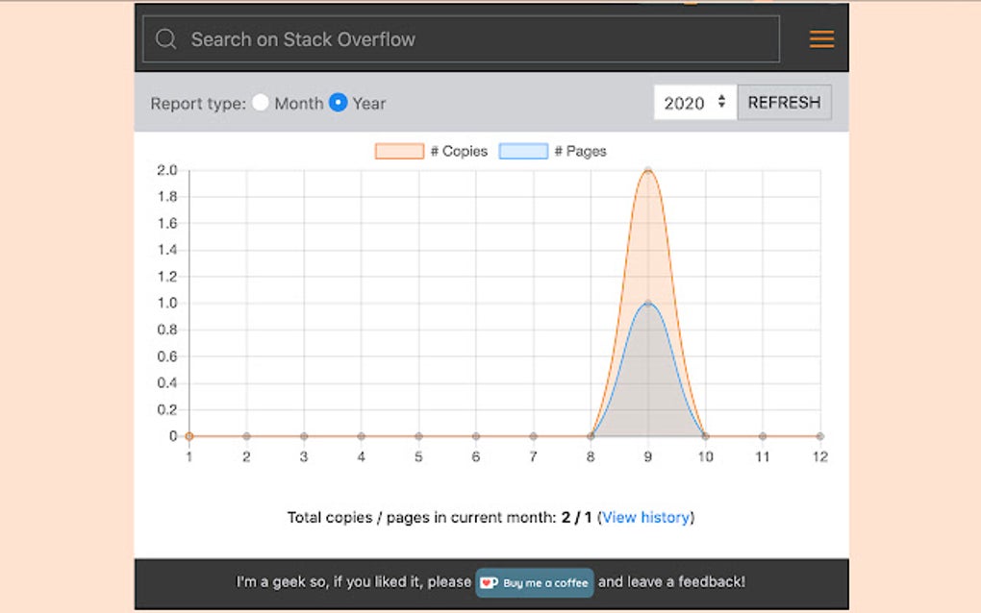Open the View history link

[x=646, y=517]
